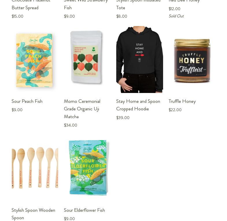
Task: Open the Sour Peach Fish product image
Action: (34, 60)
